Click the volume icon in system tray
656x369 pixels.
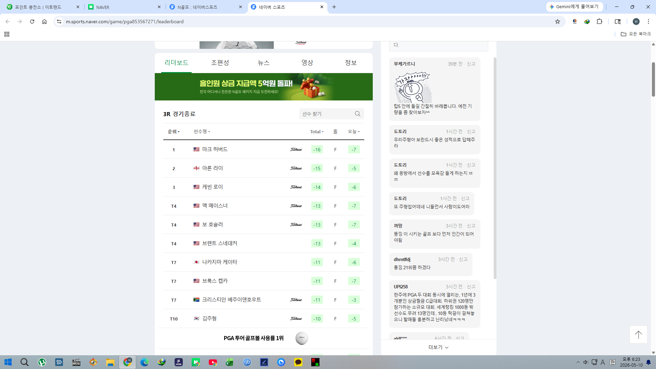tap(586, 362)
